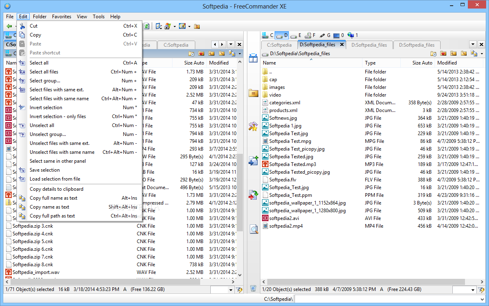Click the magnifier search icon in splitter

click(x=253, y=229)
